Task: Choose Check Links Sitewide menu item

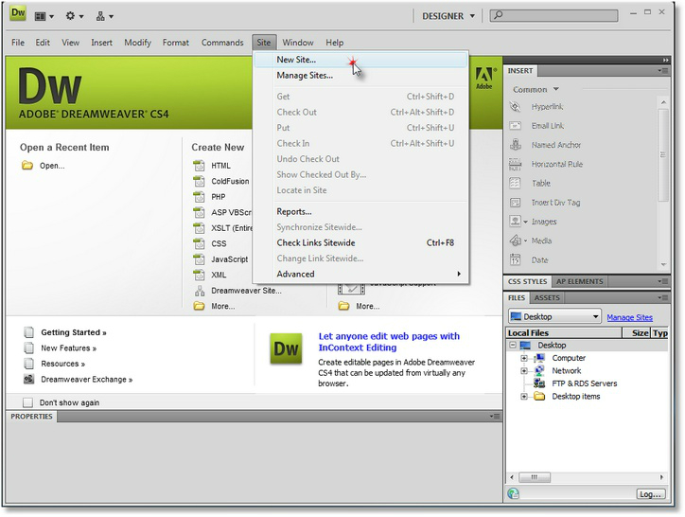Action: tap(360, 243)
